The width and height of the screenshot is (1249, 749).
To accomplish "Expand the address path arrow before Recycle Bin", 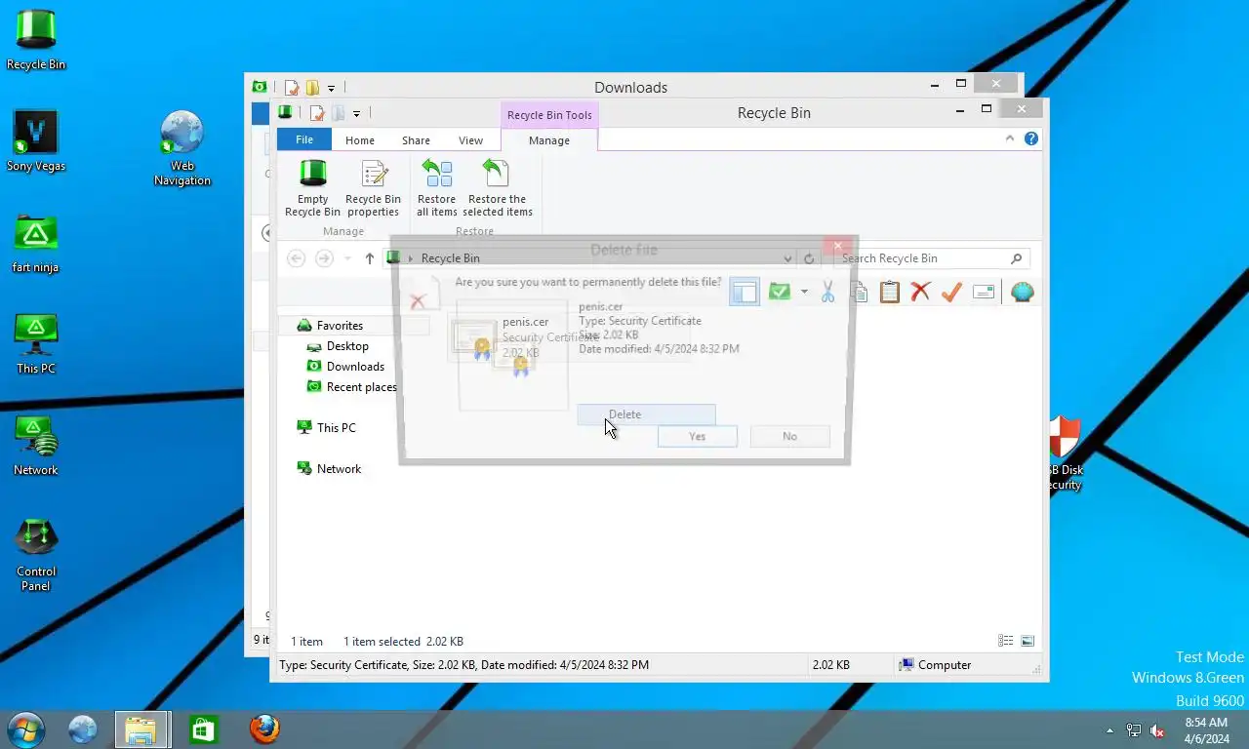I will point(411,258).
